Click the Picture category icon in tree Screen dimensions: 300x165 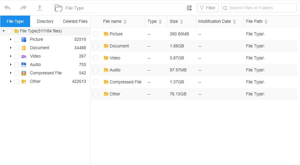point(24,39)
